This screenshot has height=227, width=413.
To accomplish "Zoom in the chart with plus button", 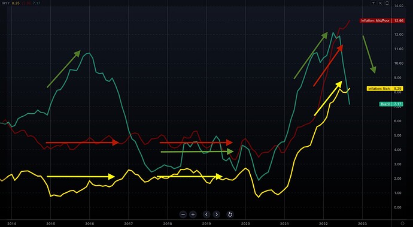I will (193, 214).
